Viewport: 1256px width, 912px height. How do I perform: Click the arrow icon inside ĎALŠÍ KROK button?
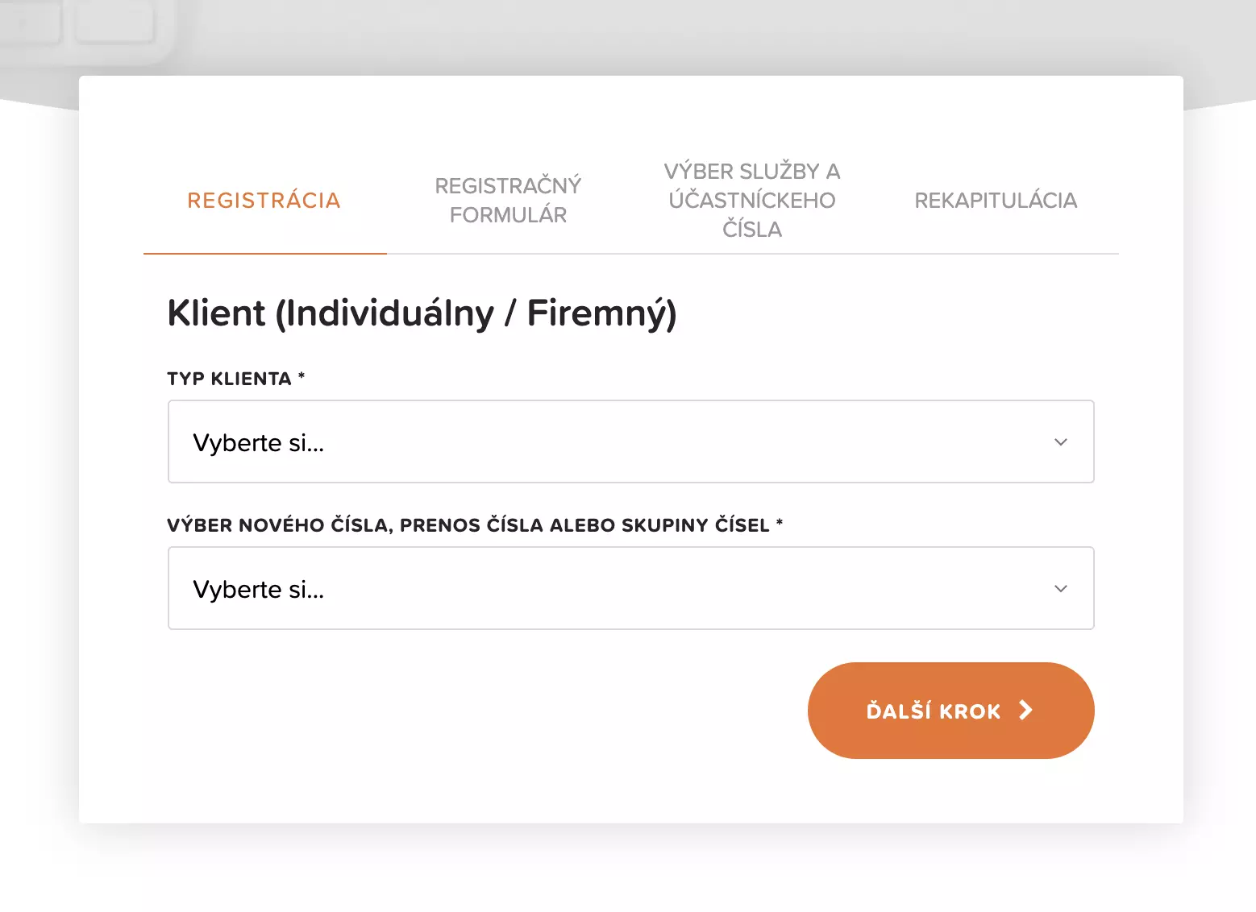click(x=1025, y=710)
